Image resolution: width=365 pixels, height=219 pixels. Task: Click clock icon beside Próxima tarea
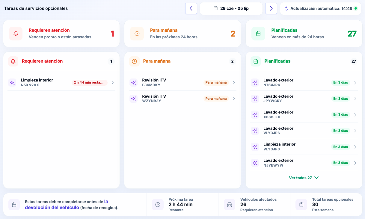click(158, 205)
